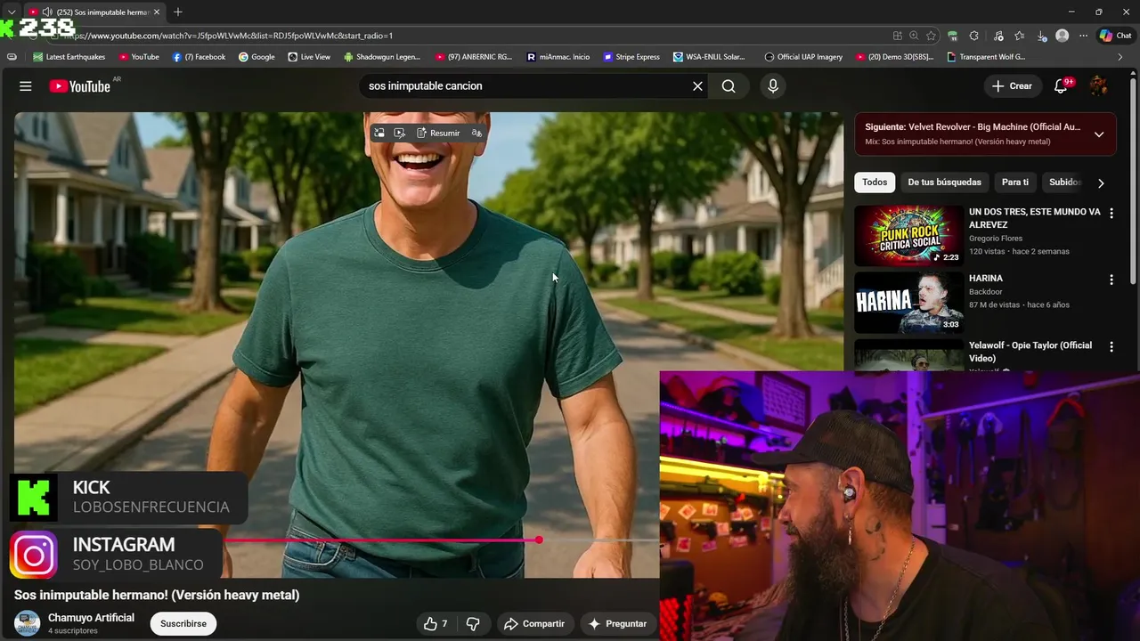This screenshot has width=1140, height=641.
Task: Start voice search with the microphone
Action: (773, 86)
